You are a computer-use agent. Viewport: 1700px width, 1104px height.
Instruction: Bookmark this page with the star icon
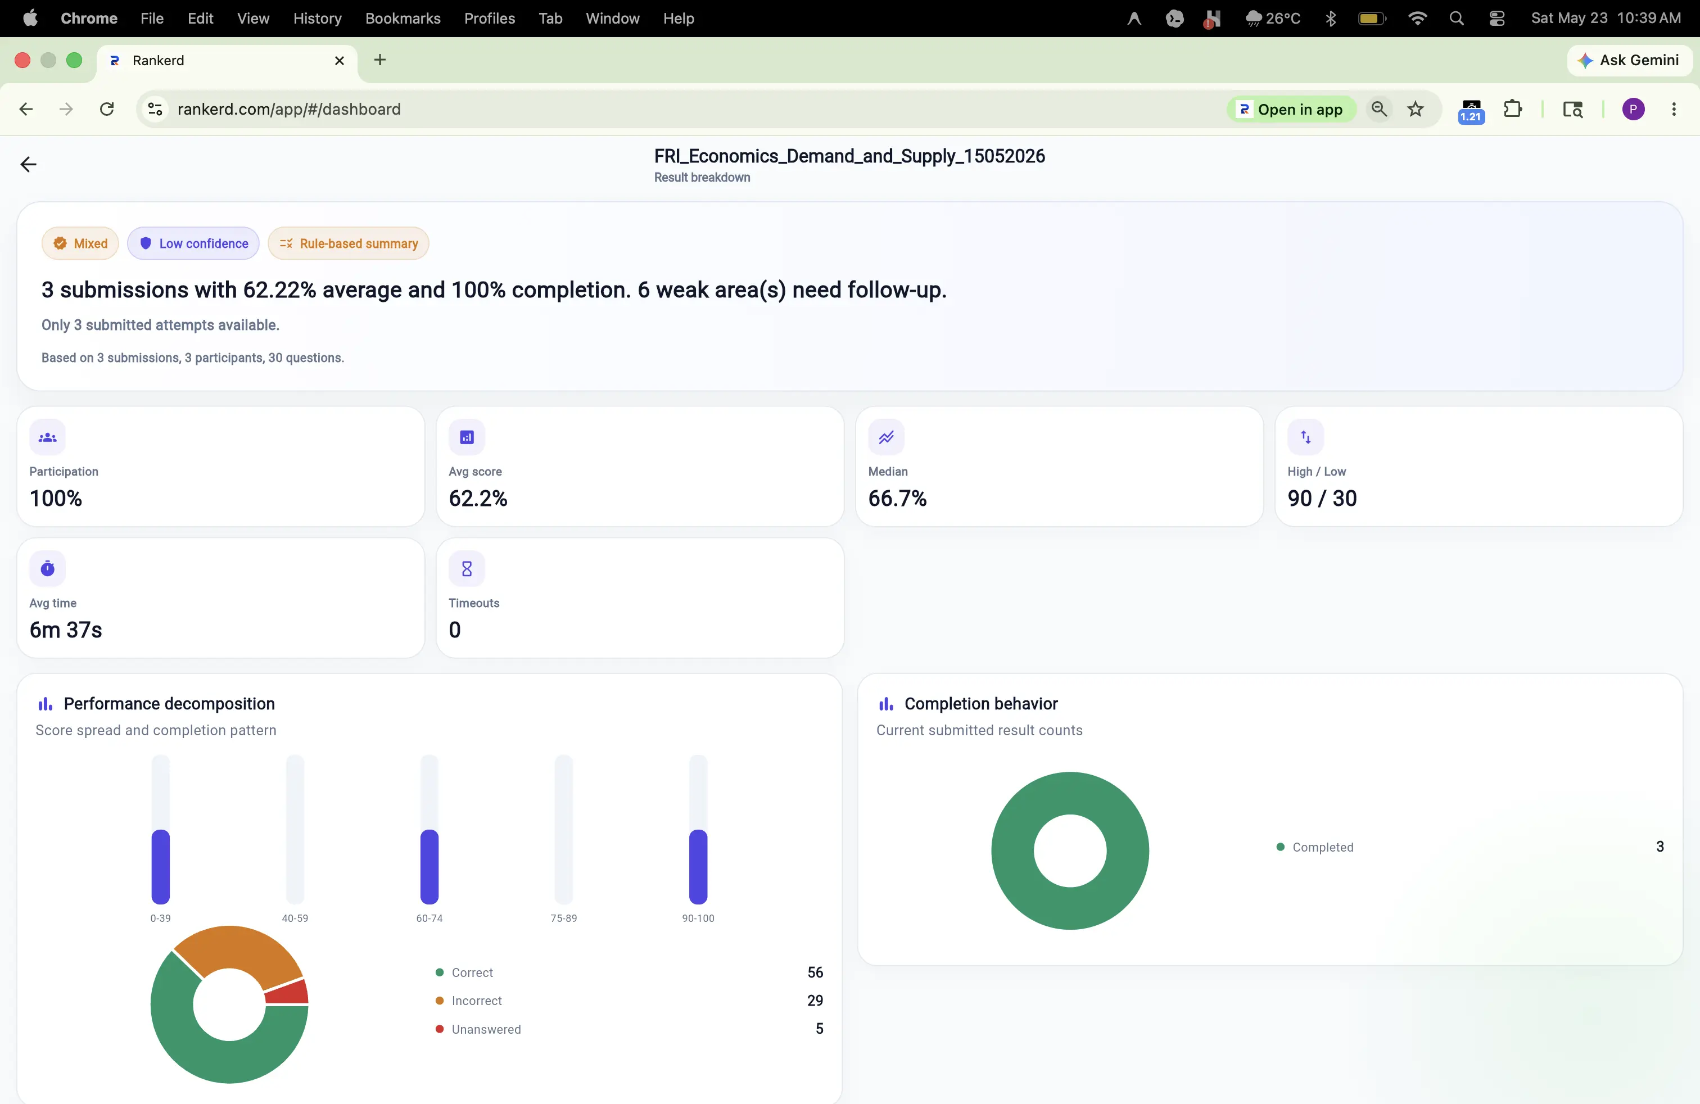click(x=1416, y=109)
